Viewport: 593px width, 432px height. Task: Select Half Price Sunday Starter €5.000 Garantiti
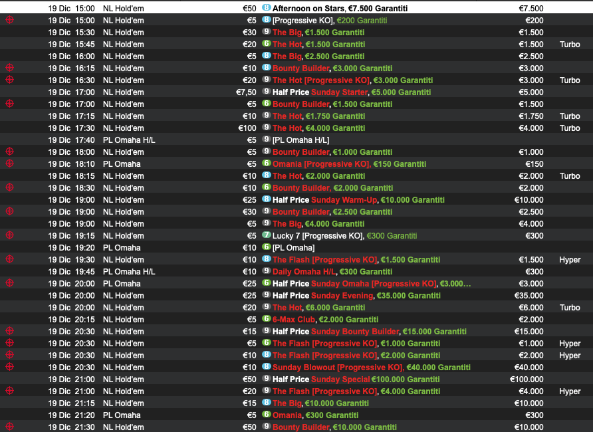tap(351, 92)
